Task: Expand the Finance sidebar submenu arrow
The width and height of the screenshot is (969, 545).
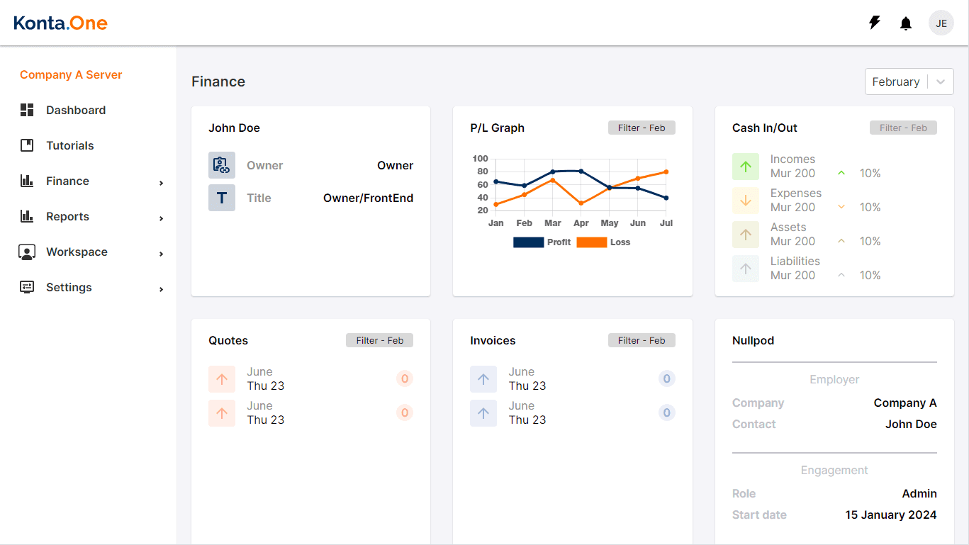Action: [x=162, y=183]
